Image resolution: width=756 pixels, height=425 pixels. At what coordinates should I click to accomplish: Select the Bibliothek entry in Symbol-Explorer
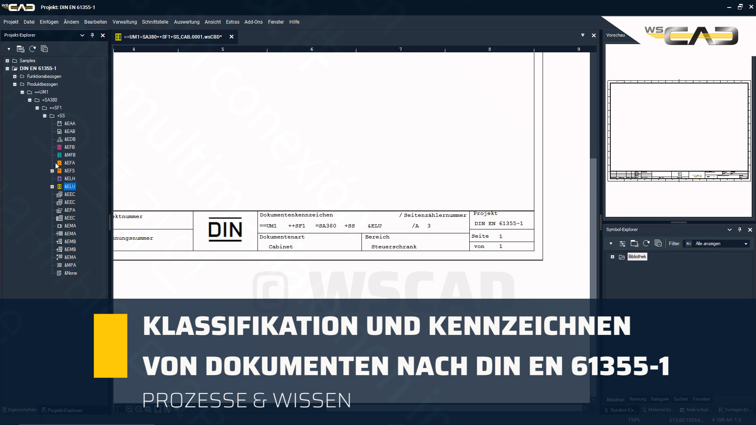pos(637,257)
